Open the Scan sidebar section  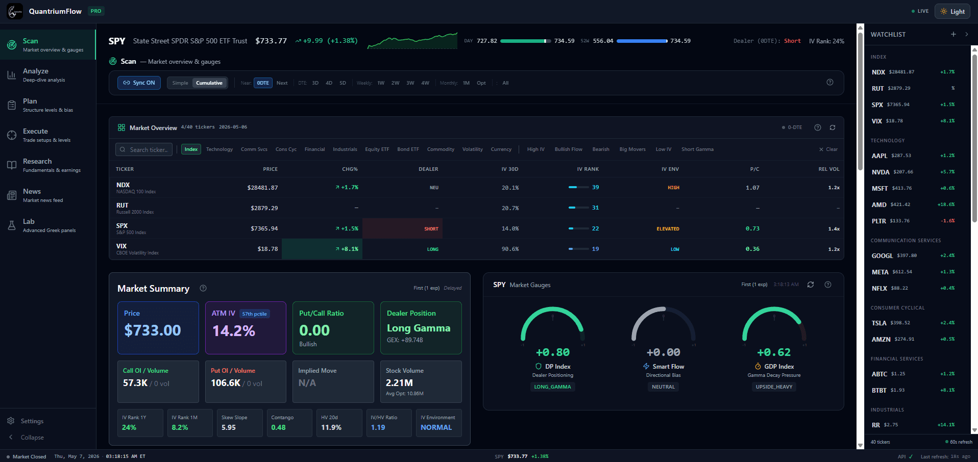(47, 45)
